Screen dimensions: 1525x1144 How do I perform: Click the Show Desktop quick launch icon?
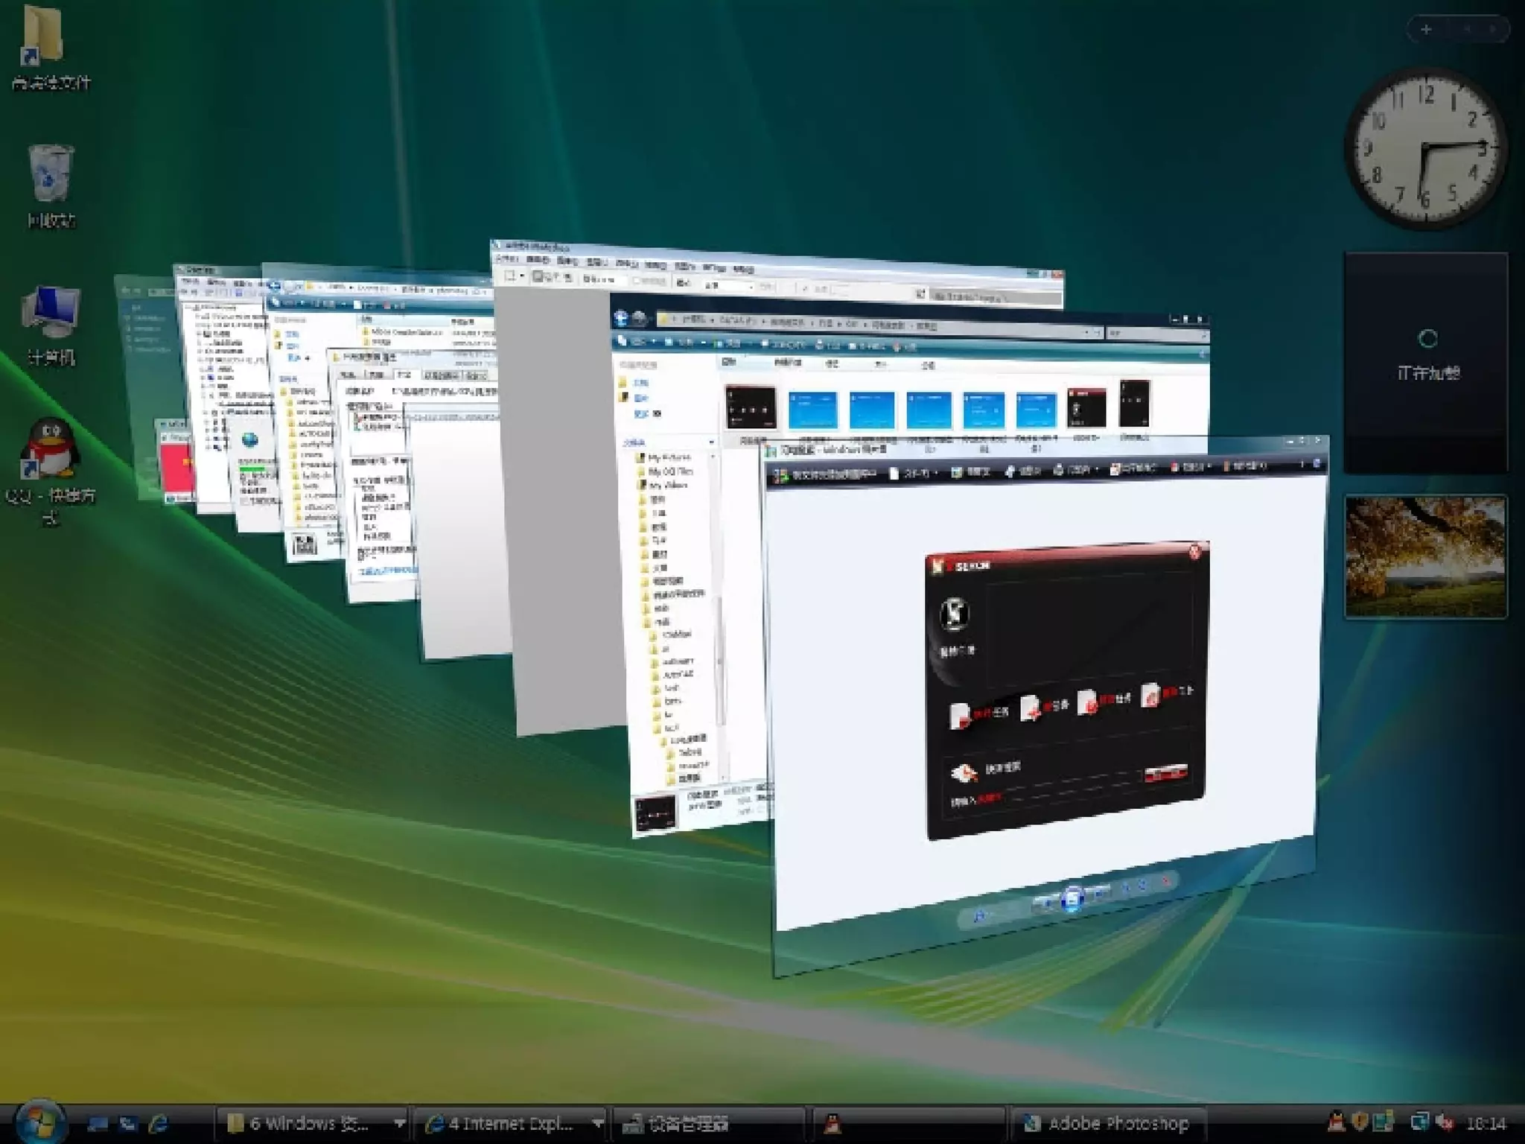[x=98, y=1124]
